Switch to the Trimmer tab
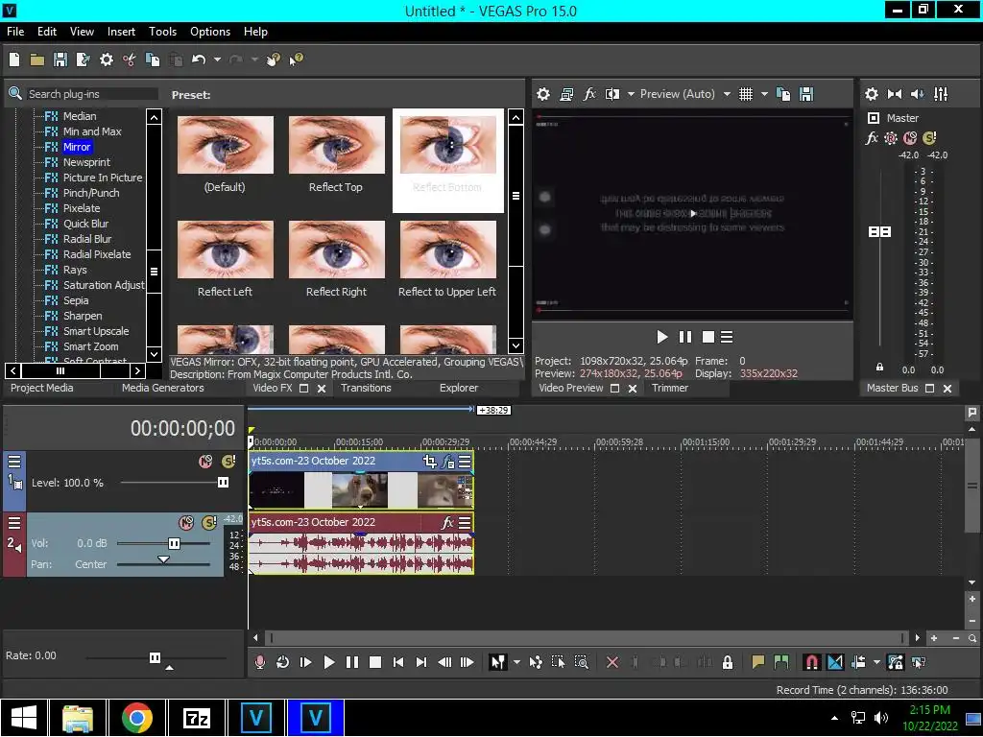The width and height of the screenshot is (983, 737). click(x=669, y=388)
